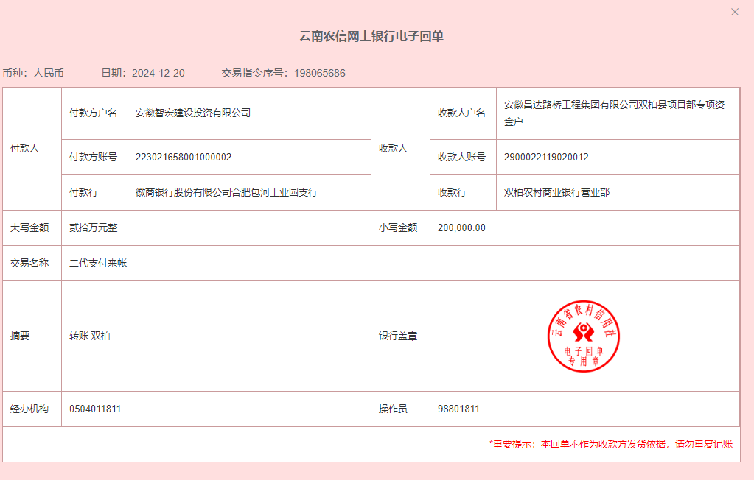Close the electronic receipt dialog
The height and width of the screenshot is (480, 754).
[734, 12]
